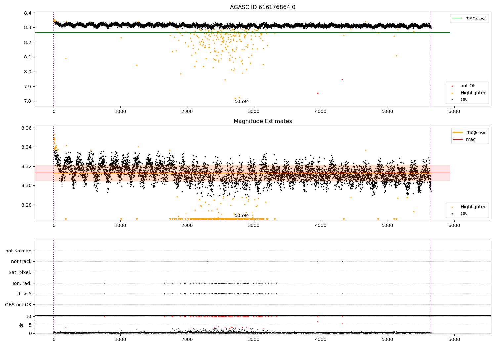Image resolution: width=496 pixels, height=347 pixels.
Task: Click the 8.2 y-axis tick in top plot
Action: (28, 42)
